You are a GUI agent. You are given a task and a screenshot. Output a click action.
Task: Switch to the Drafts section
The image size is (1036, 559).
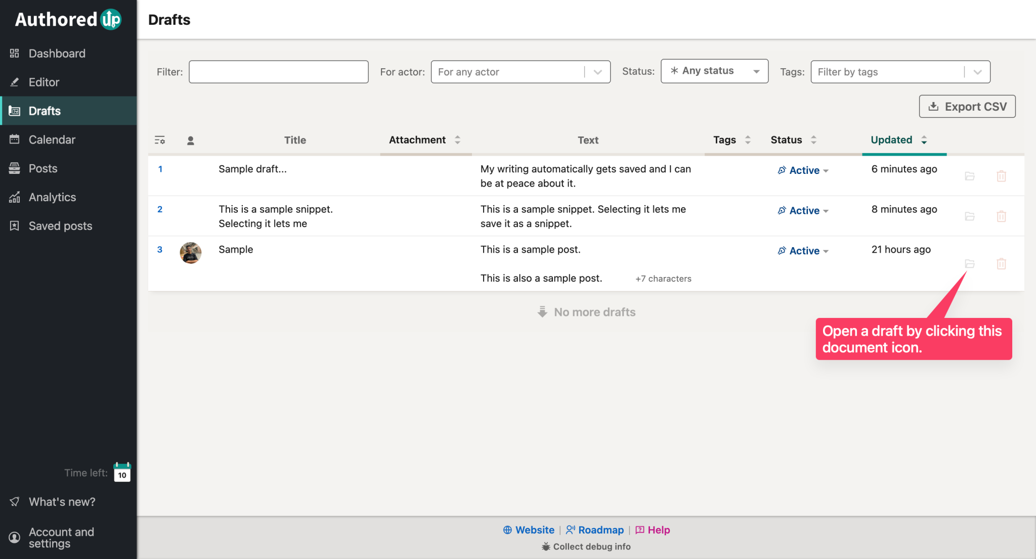(x=45, y=111)
